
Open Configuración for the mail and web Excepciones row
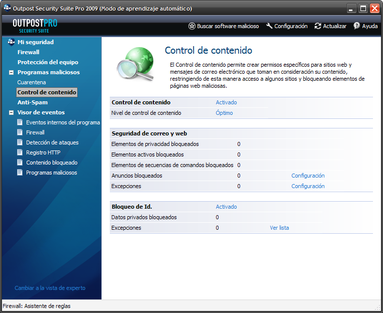pos(308,186)
